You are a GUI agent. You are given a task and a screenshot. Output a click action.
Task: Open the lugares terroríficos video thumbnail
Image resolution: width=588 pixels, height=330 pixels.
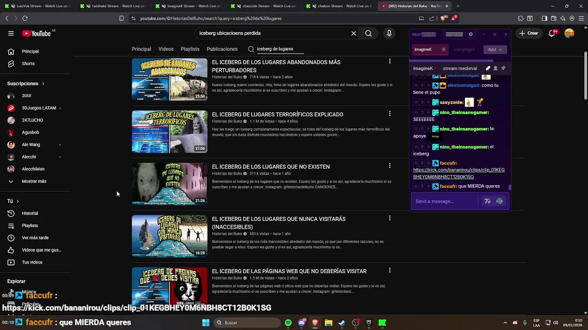click(170, 132)
